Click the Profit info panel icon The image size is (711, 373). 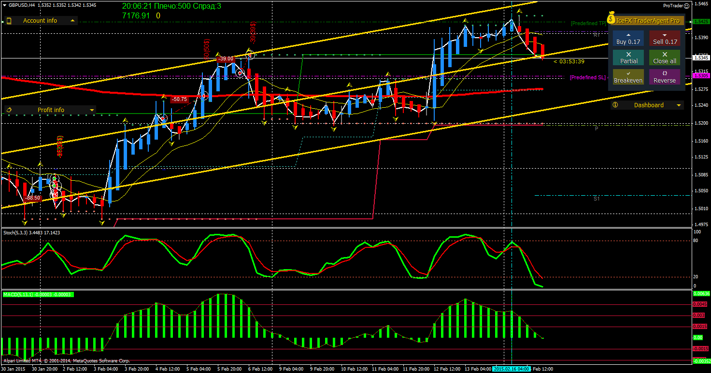[x=9, y=110]
